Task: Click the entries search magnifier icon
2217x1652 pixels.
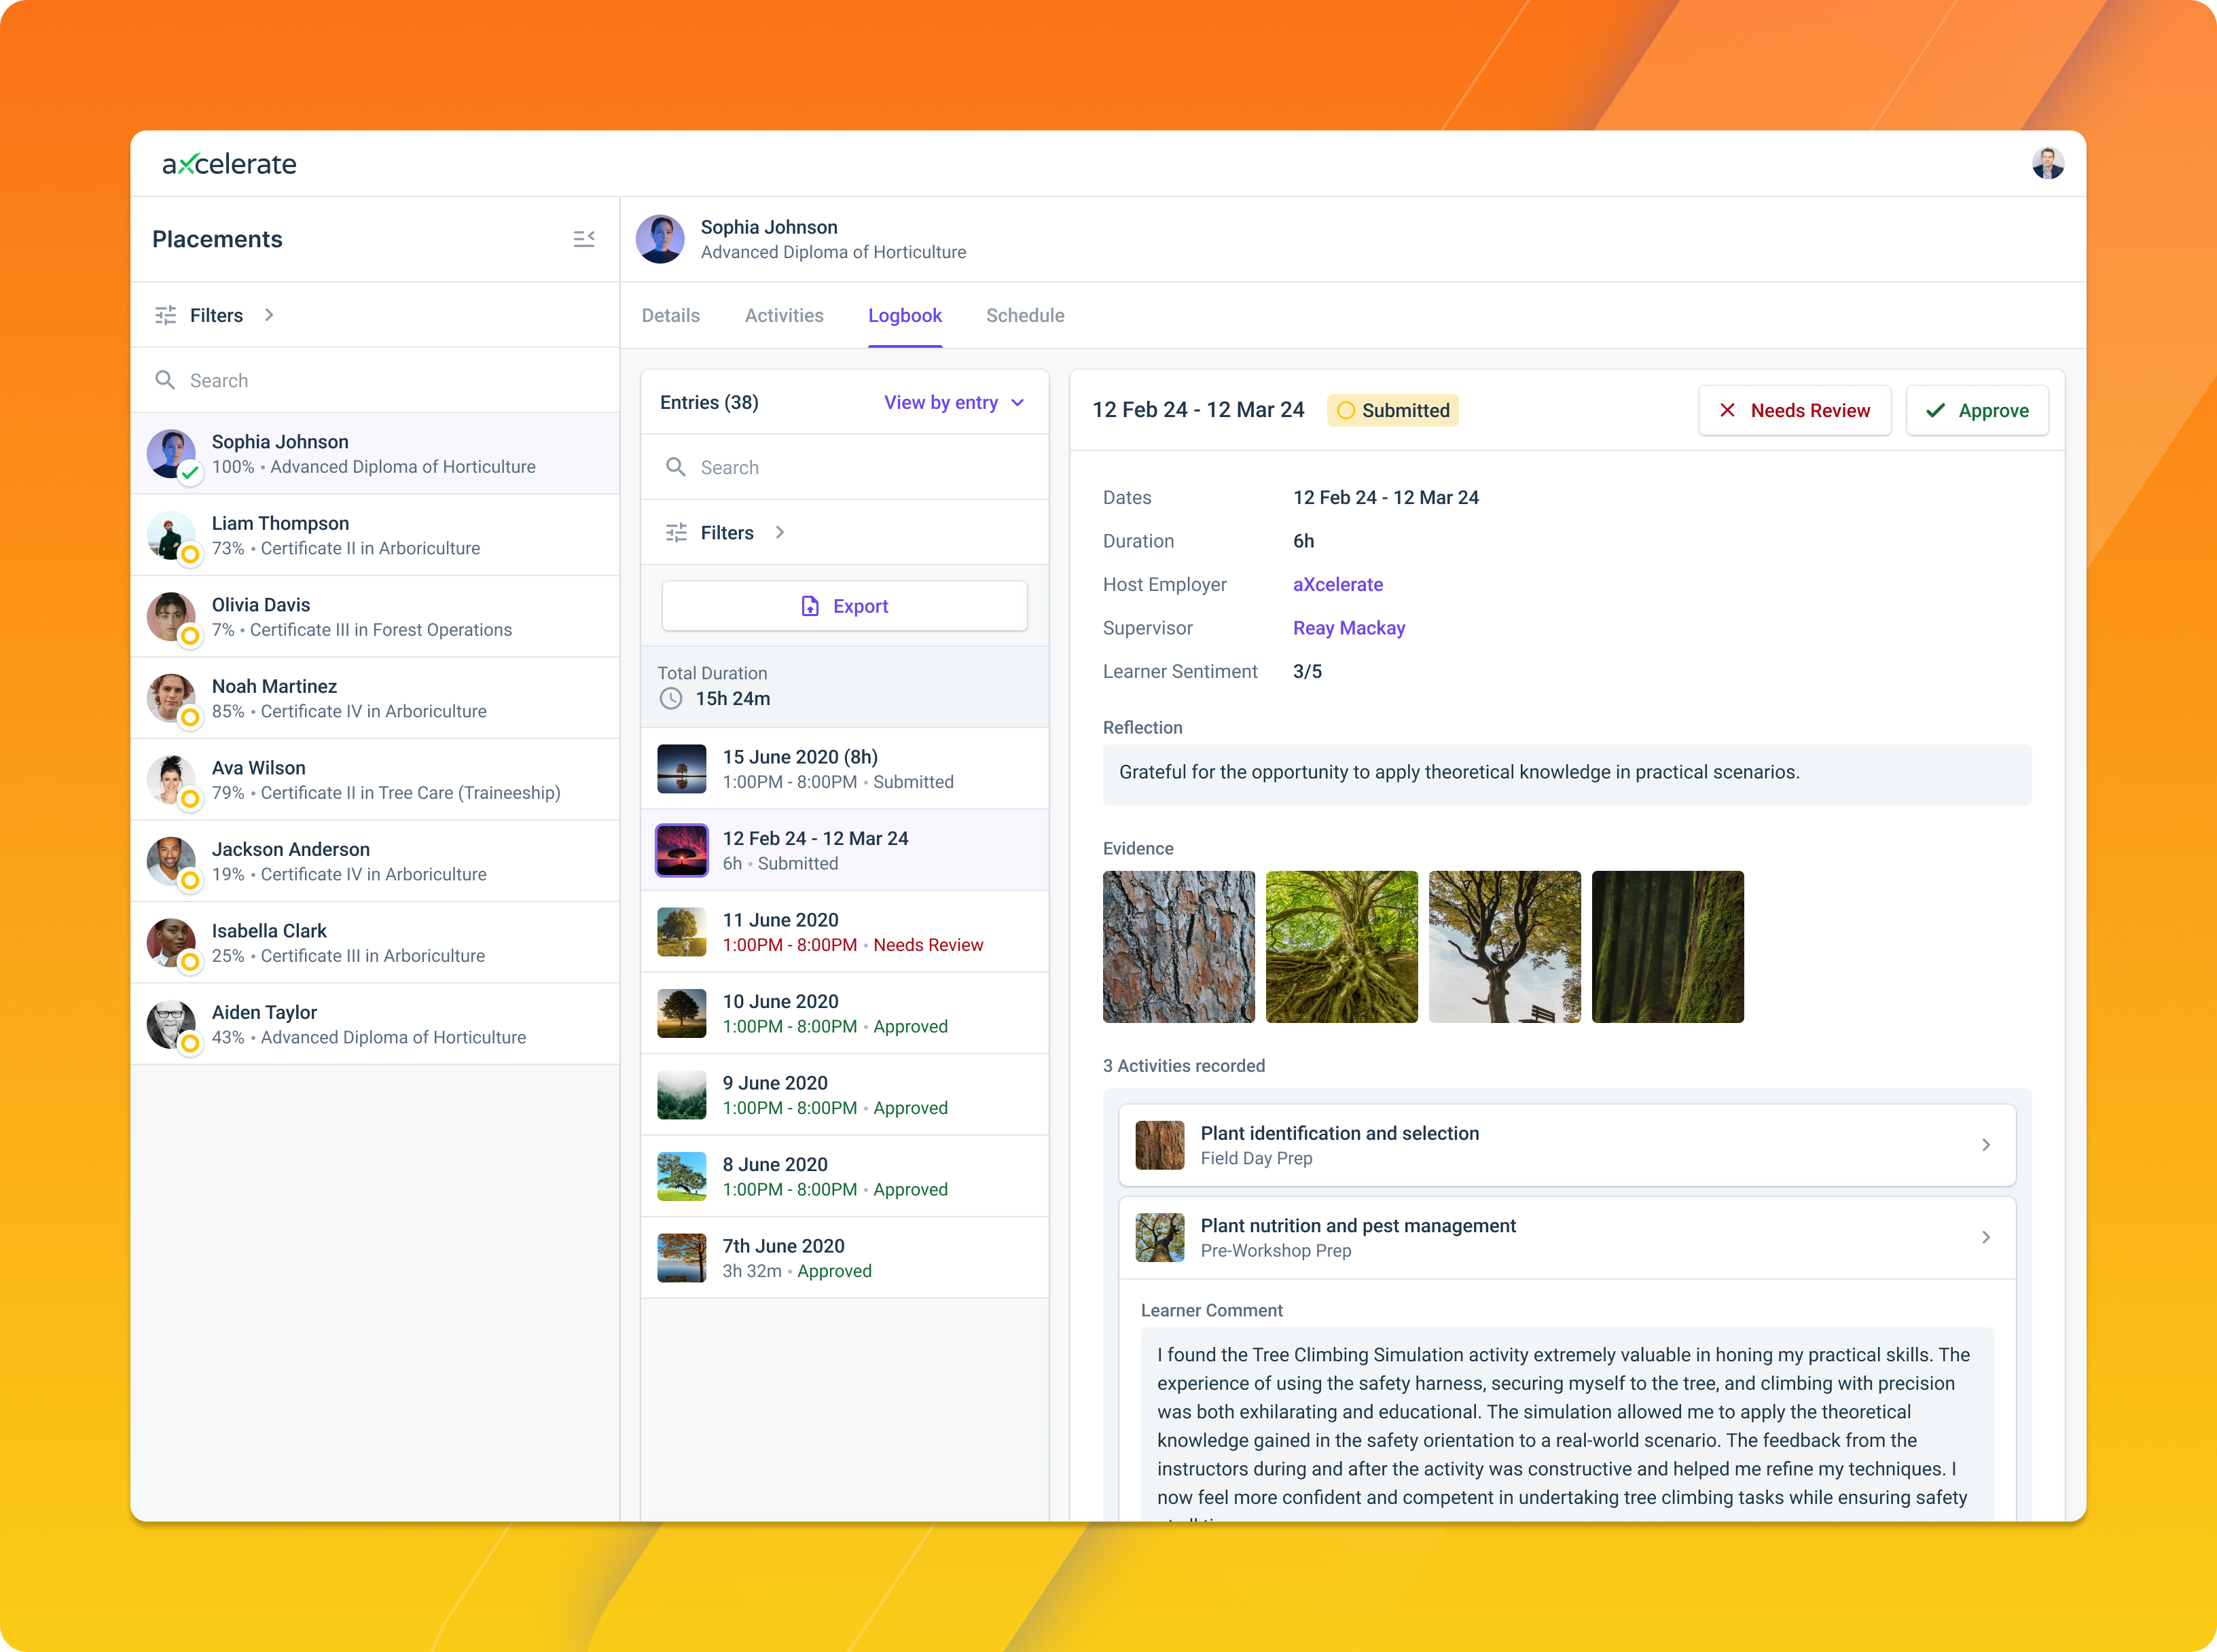Action: coord(676,467)
